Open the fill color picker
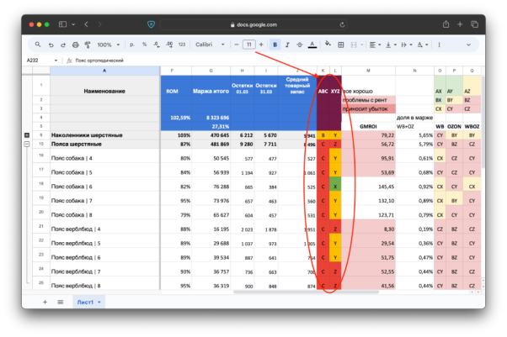 328,44
